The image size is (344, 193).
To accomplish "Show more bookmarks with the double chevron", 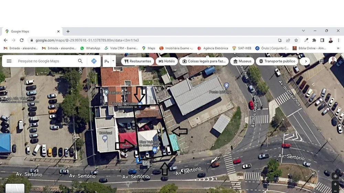I will pyautogui.click(x=338, y=48).
